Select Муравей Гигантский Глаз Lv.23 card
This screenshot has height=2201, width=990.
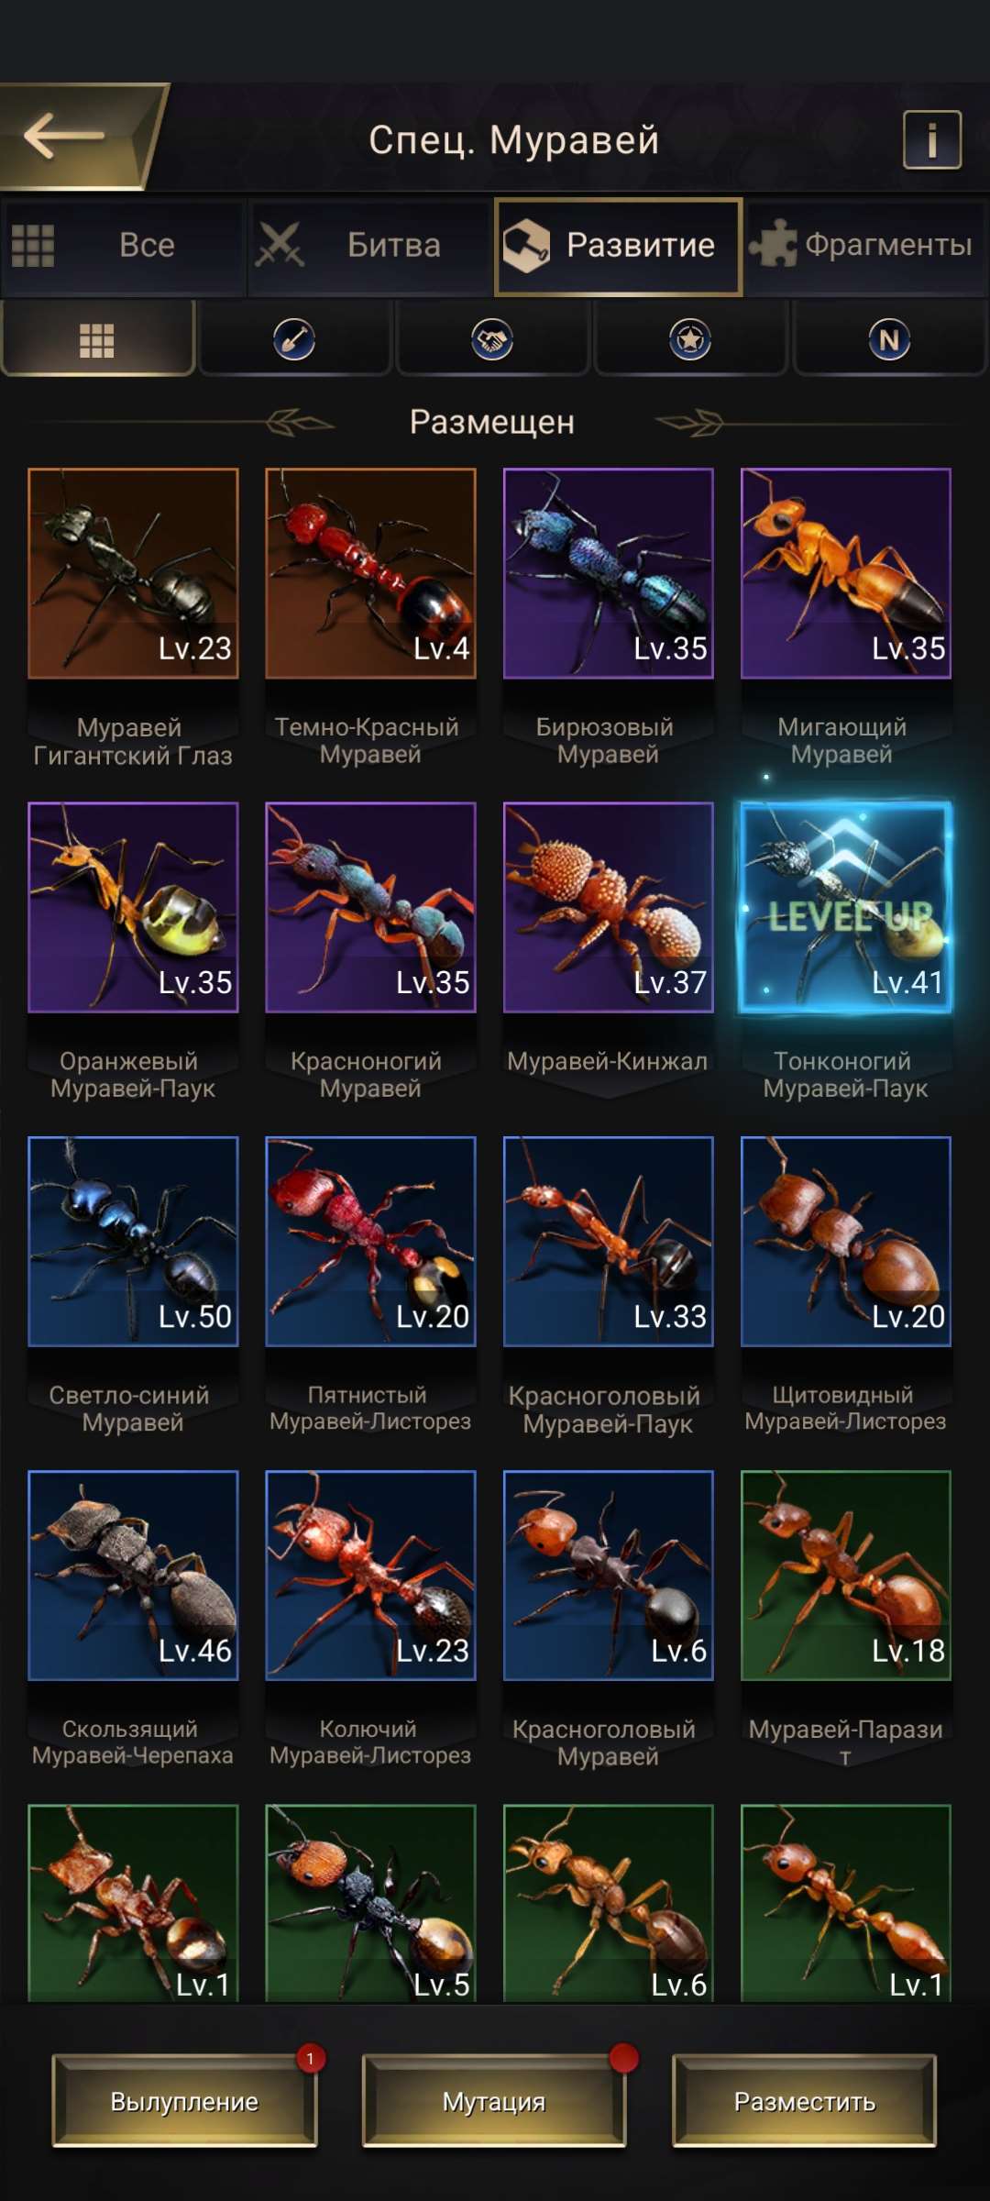[x=133, y=573]
